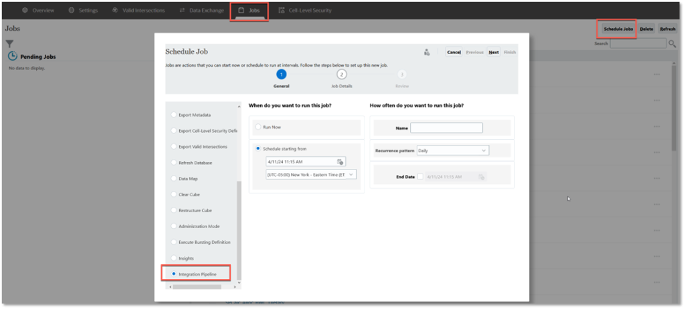The width and height of the screenshot is (685, 309).
Task: Open the start date calendar picker icon
Action: click(x=340, y=162)
